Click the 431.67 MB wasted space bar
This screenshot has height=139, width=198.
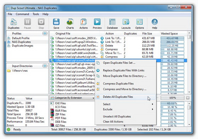click(173, 38)
